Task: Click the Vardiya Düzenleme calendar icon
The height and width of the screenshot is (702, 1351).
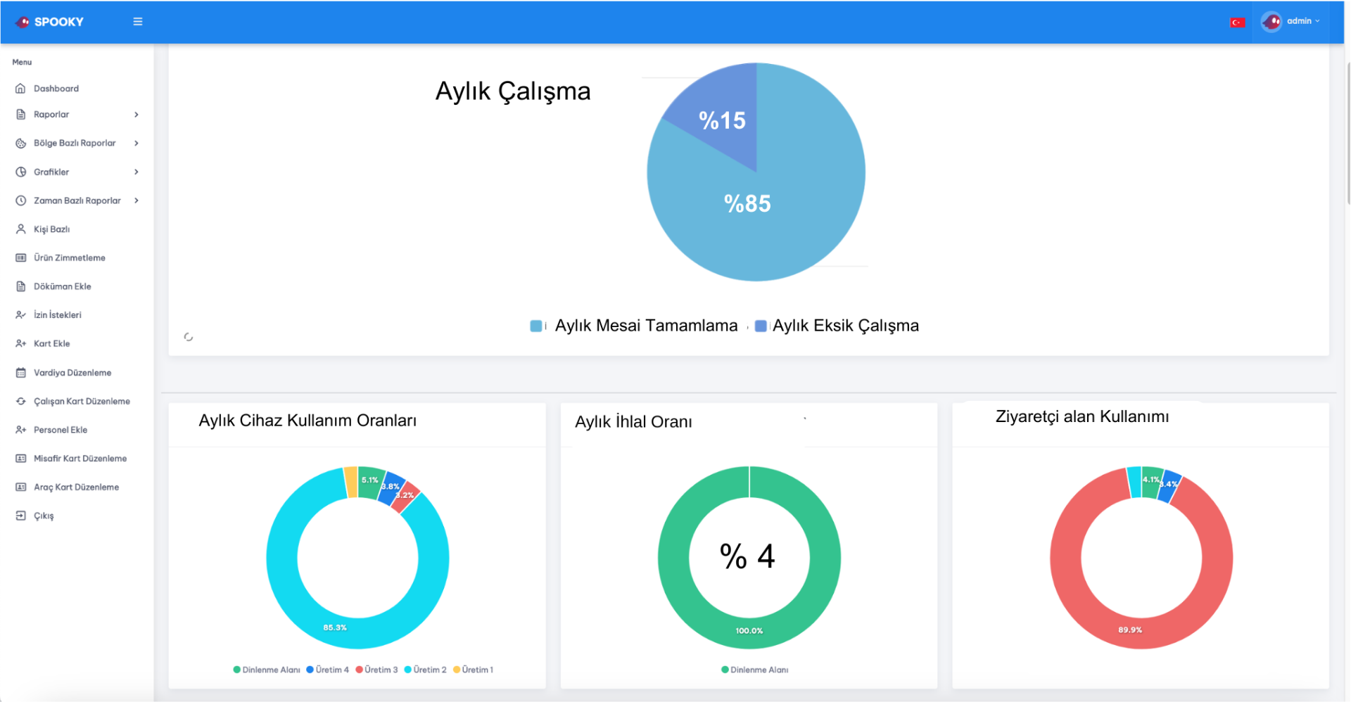Action: 21,373
